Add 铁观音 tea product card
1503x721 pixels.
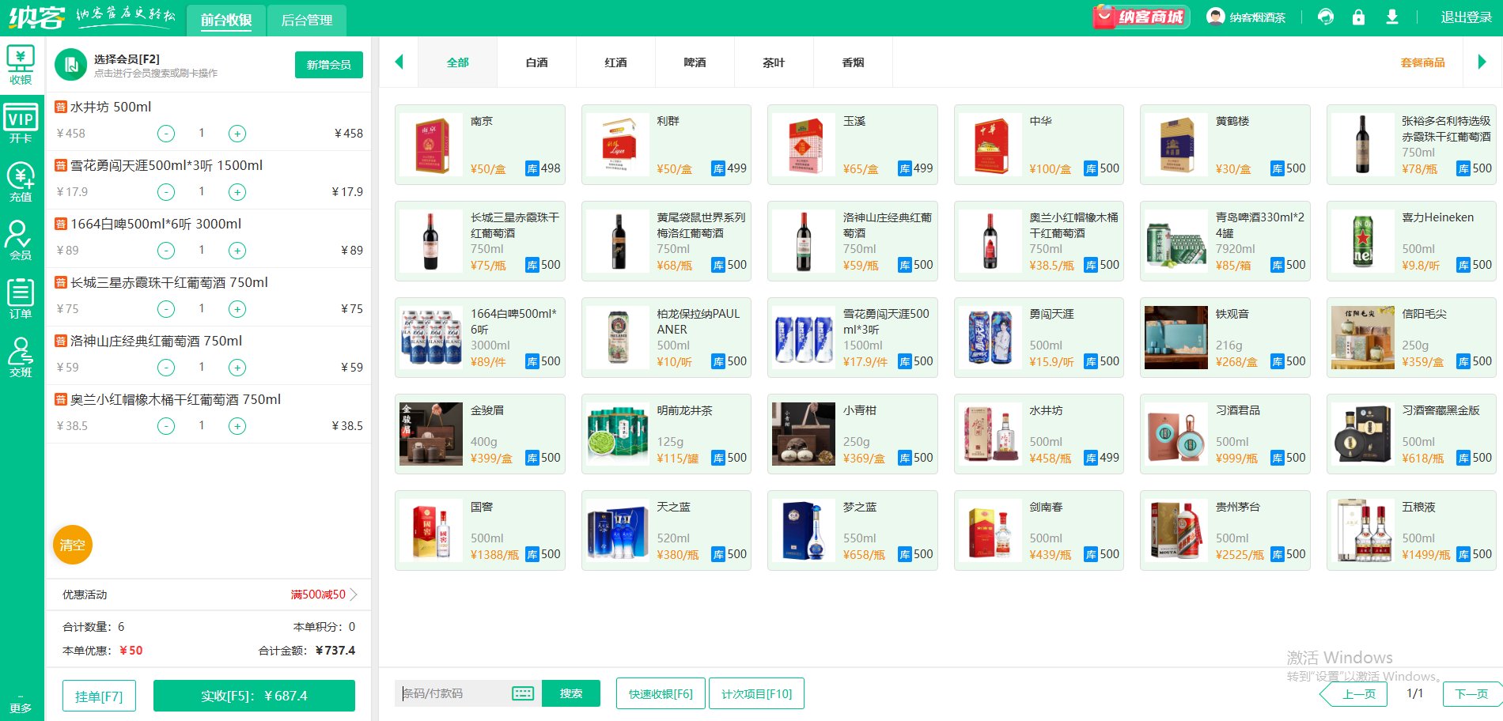pyautogui.click(x=1225, y=338)
